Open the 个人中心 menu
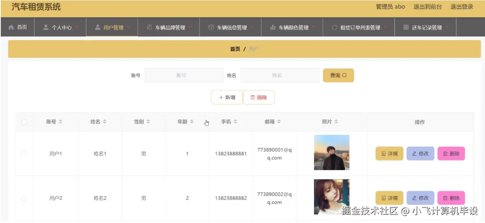This screenshot has height=223, width=485. coord(60,27)
